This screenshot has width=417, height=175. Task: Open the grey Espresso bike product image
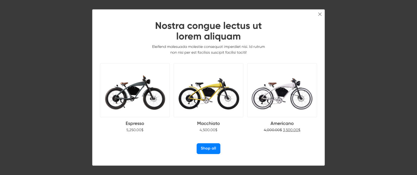[x=135, y=90]
